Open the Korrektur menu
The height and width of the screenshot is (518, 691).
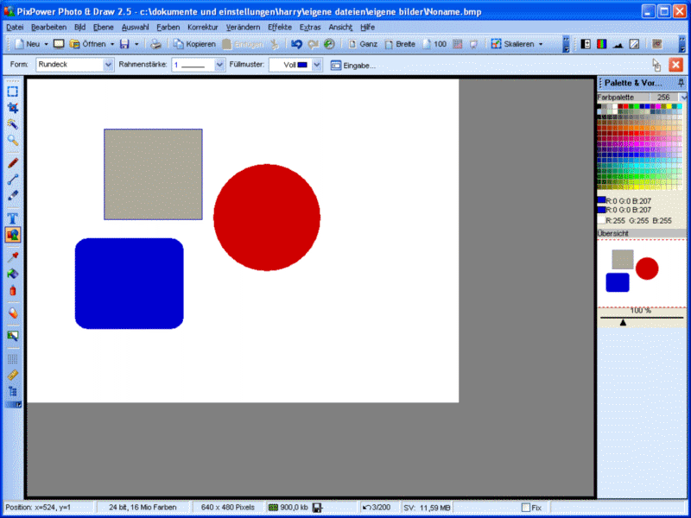203,28
